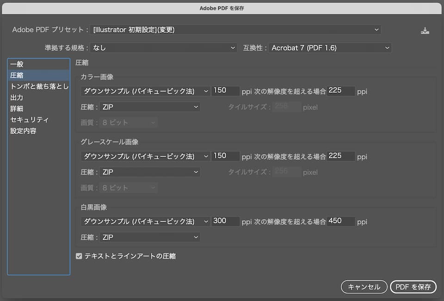Click グレースケール画像 225 ppi threshold field

tap(341, 156)
